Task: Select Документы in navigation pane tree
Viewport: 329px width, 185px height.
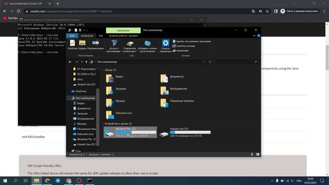Action: pyautogui.click(x=82, y=108)
